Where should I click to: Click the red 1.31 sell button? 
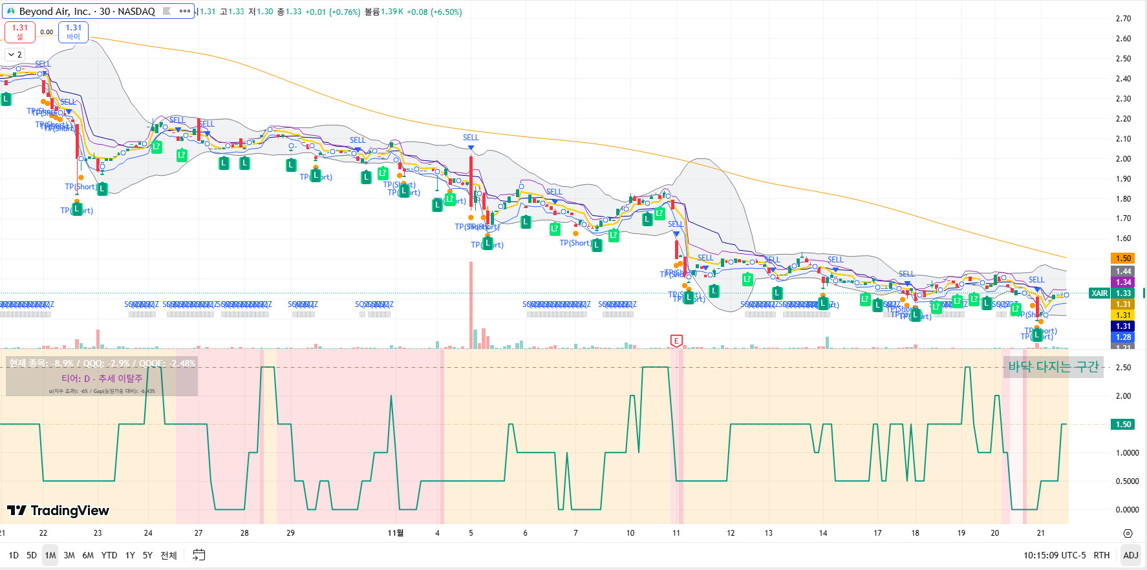[x=20, y=32]
